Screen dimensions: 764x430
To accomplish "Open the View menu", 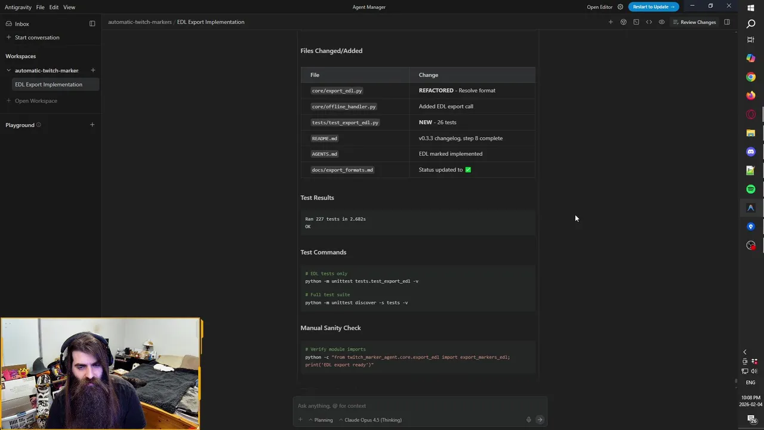I will (69, 7).
